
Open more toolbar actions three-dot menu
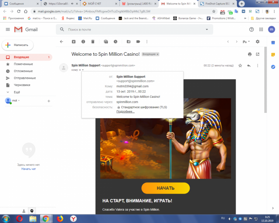147,42
